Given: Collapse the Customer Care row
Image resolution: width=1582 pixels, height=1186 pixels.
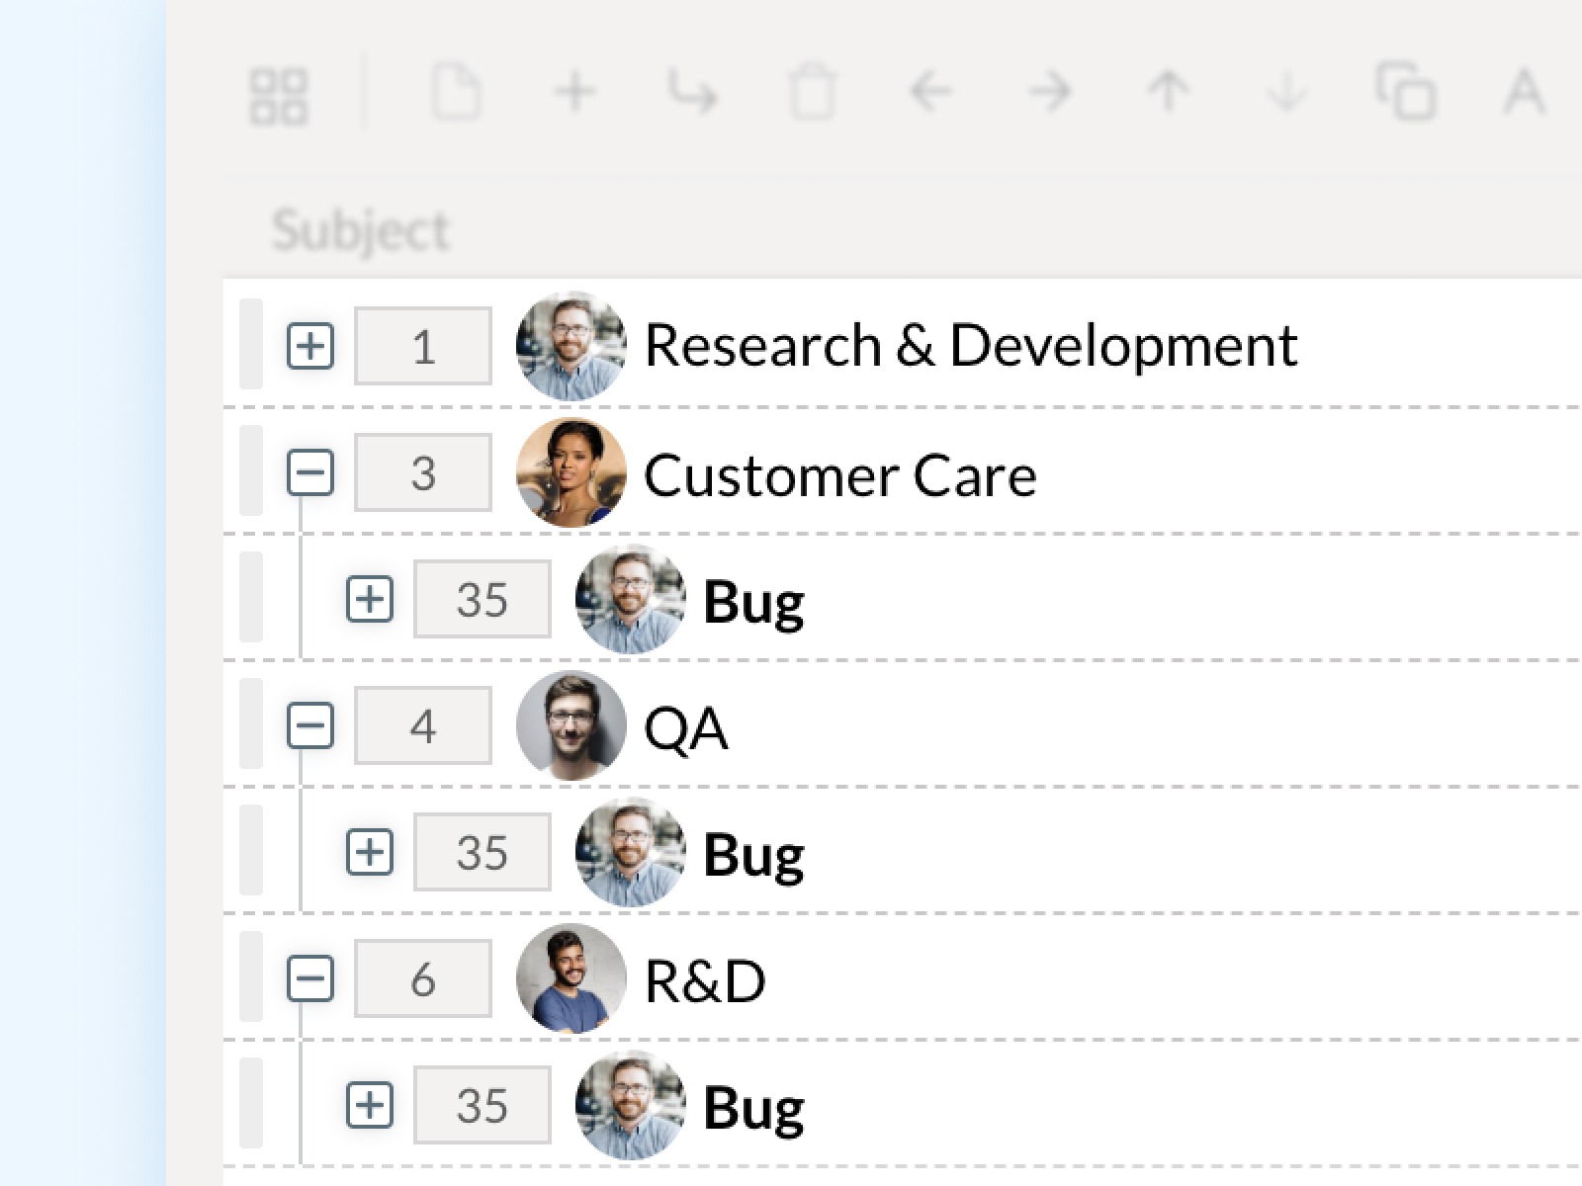Looking at the screenshot, I should (x=310, y=472).
